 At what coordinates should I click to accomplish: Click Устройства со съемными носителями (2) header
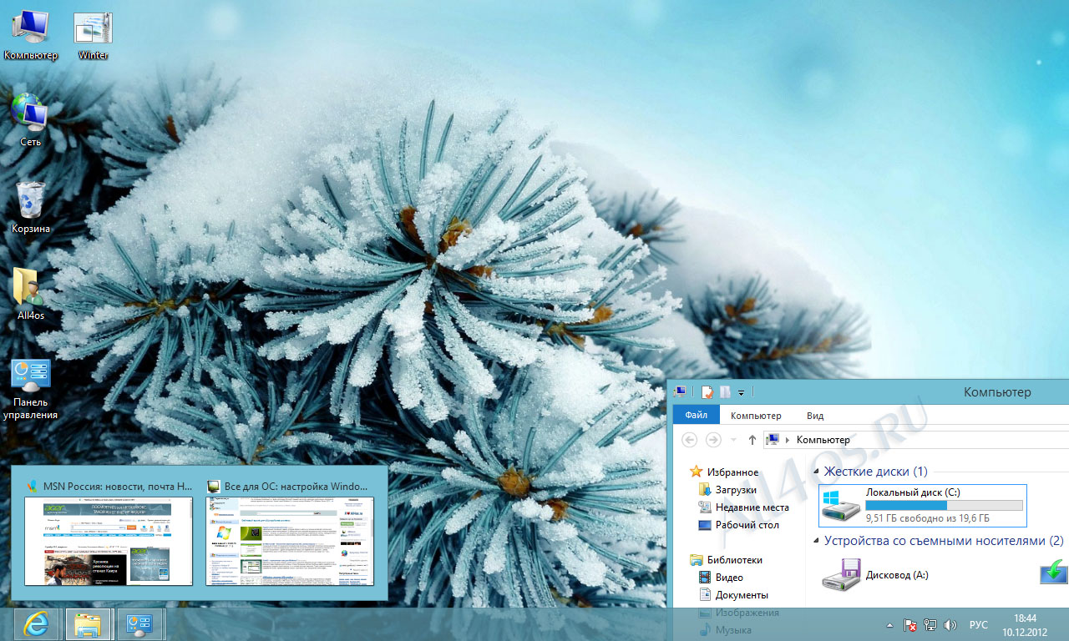[944, 541]
